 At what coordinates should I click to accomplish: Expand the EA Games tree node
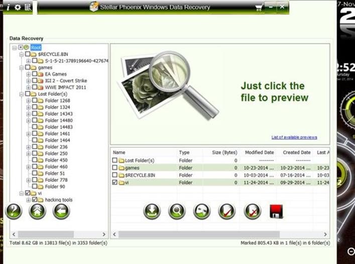(x=28, y=74)
